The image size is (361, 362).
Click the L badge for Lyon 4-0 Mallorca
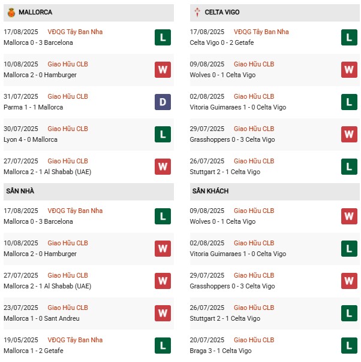163,135
